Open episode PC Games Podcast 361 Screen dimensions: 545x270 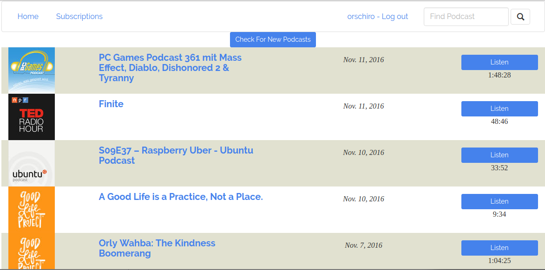tap(170, 67)
